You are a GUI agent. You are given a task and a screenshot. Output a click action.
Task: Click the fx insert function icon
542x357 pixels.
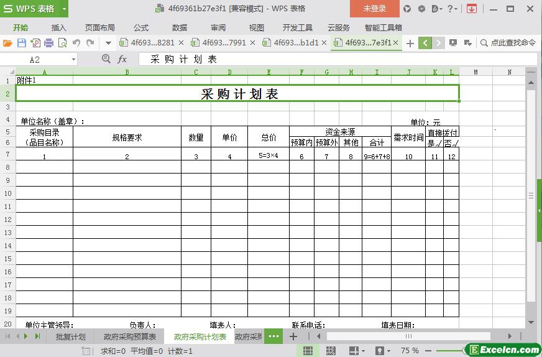coord(122,60)
